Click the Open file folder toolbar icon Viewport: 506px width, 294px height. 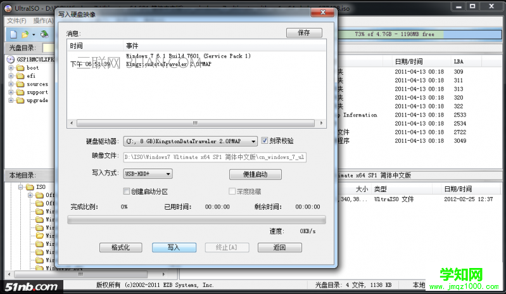click(x=25, y=34)
